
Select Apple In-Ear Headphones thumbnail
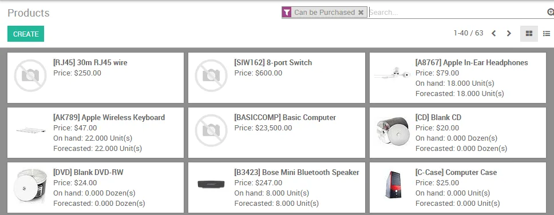pyautogui.click(x=392, y=75)
